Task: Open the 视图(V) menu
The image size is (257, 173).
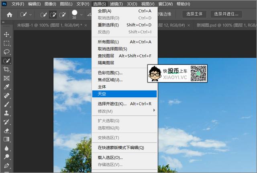Action: pyautogui.click(x=148, y=4)
